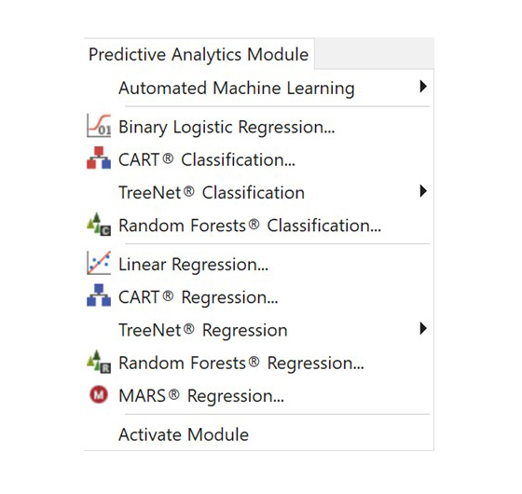Expand the Automated Machine Learning submenu arrow
This screenshot has height=494, width=522.
coord(423,87)
